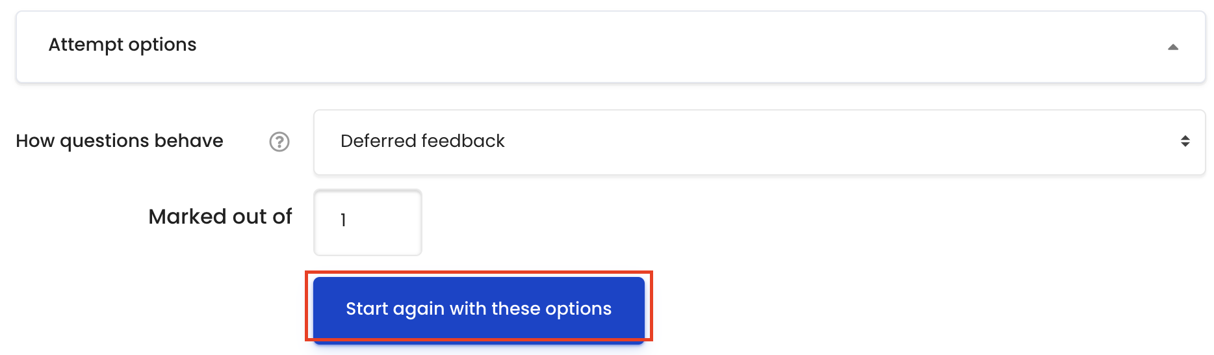Click the How questions behave label
This screenshot has height=355, width=1214.
coord(120,141)
